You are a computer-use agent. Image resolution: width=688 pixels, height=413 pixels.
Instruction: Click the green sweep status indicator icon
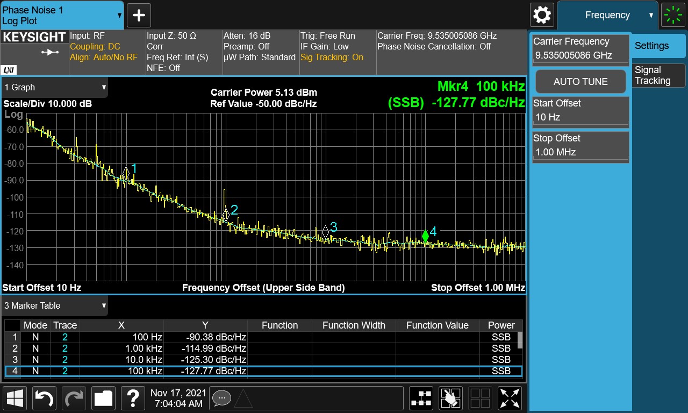coord(673,15)
